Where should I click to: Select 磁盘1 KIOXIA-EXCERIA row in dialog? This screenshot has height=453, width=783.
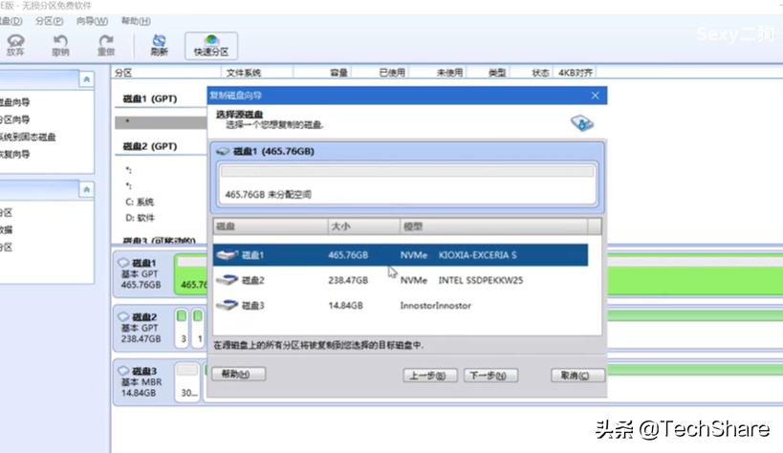pos(400,255)
